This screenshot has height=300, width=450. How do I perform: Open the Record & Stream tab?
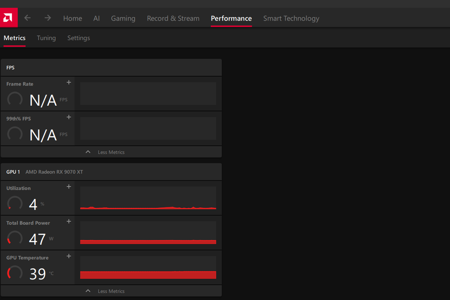coord(173,18)
